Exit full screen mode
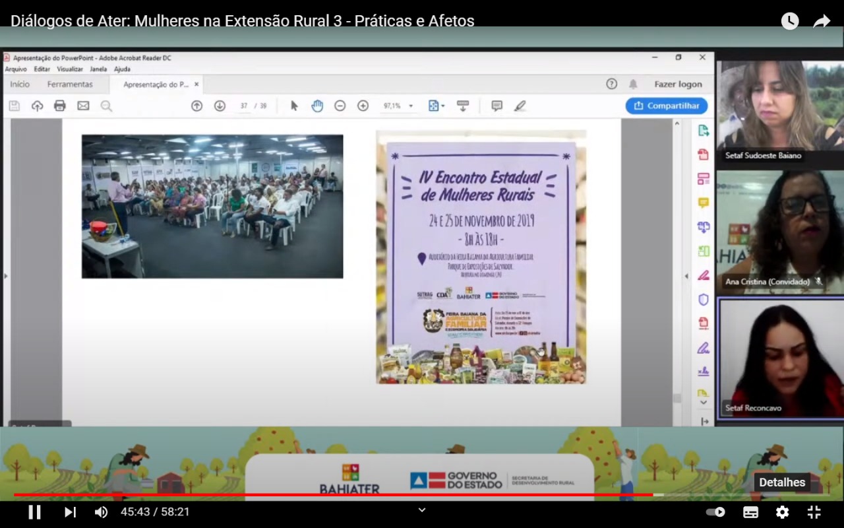 [814, 512]
